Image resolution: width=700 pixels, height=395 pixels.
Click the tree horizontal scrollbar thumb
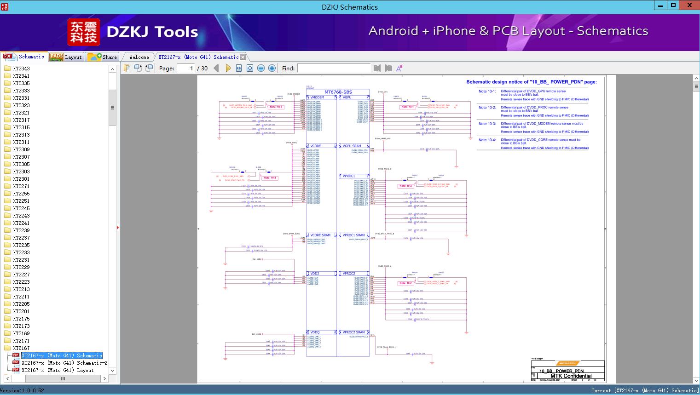(63, 378)
